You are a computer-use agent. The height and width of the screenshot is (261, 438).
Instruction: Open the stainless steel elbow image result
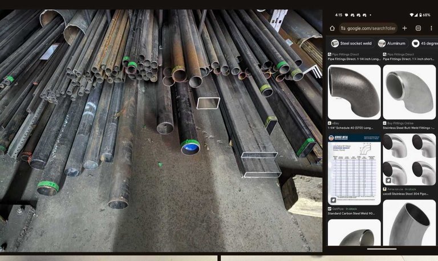pyautogui.click(x=408, y=91)
